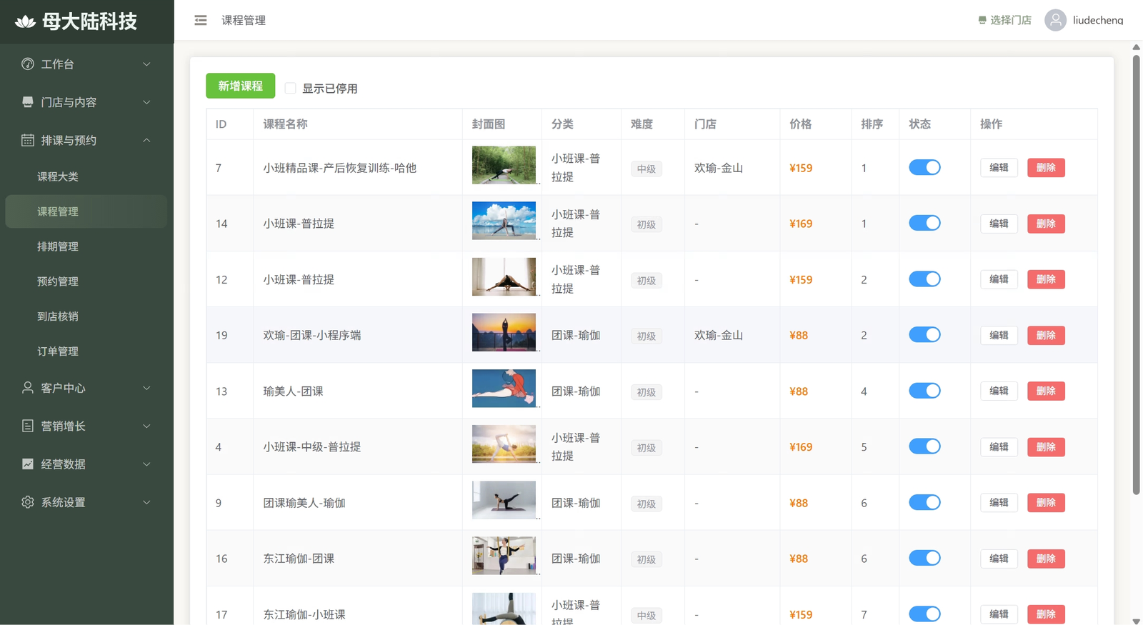The width and height of the screenshot is (1143, 625).
Task: Open cover thumbnail of 团课瑜美人-瑜伽
Action: point(504,500)
